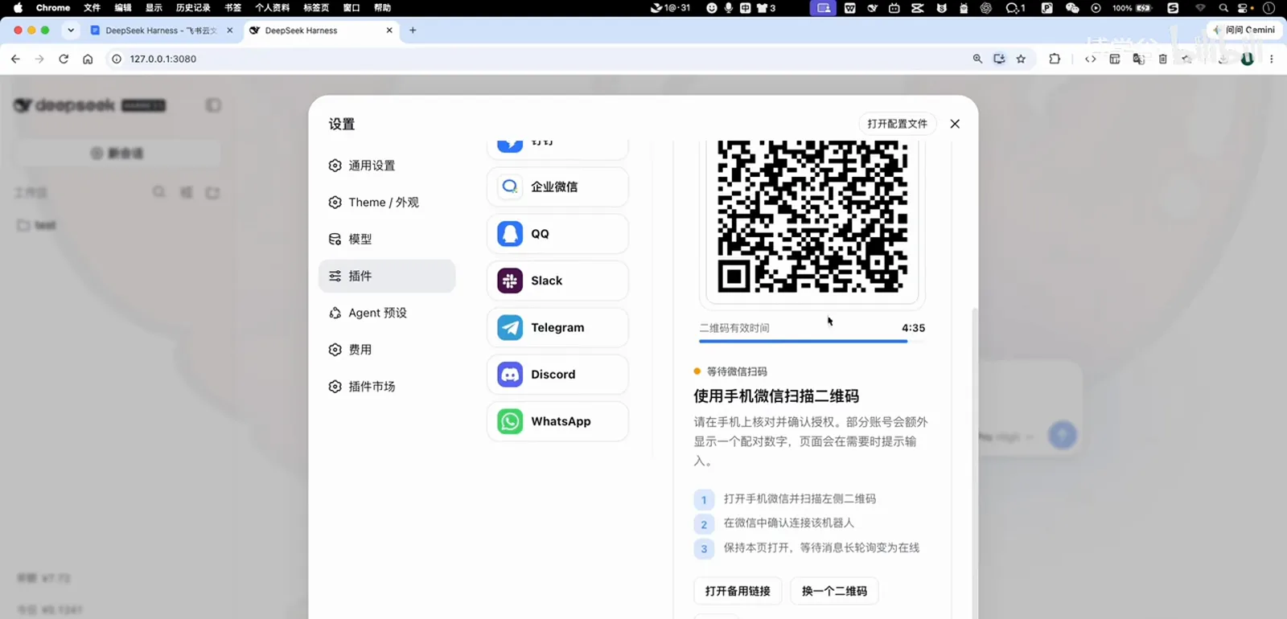This screenshot has height=619, width=1287.
Task: Click the QR code validity progress bar
Action: tap(812, 342)
